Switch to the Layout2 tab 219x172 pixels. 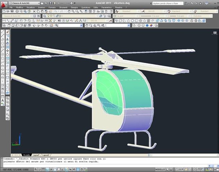coord(46,155)
